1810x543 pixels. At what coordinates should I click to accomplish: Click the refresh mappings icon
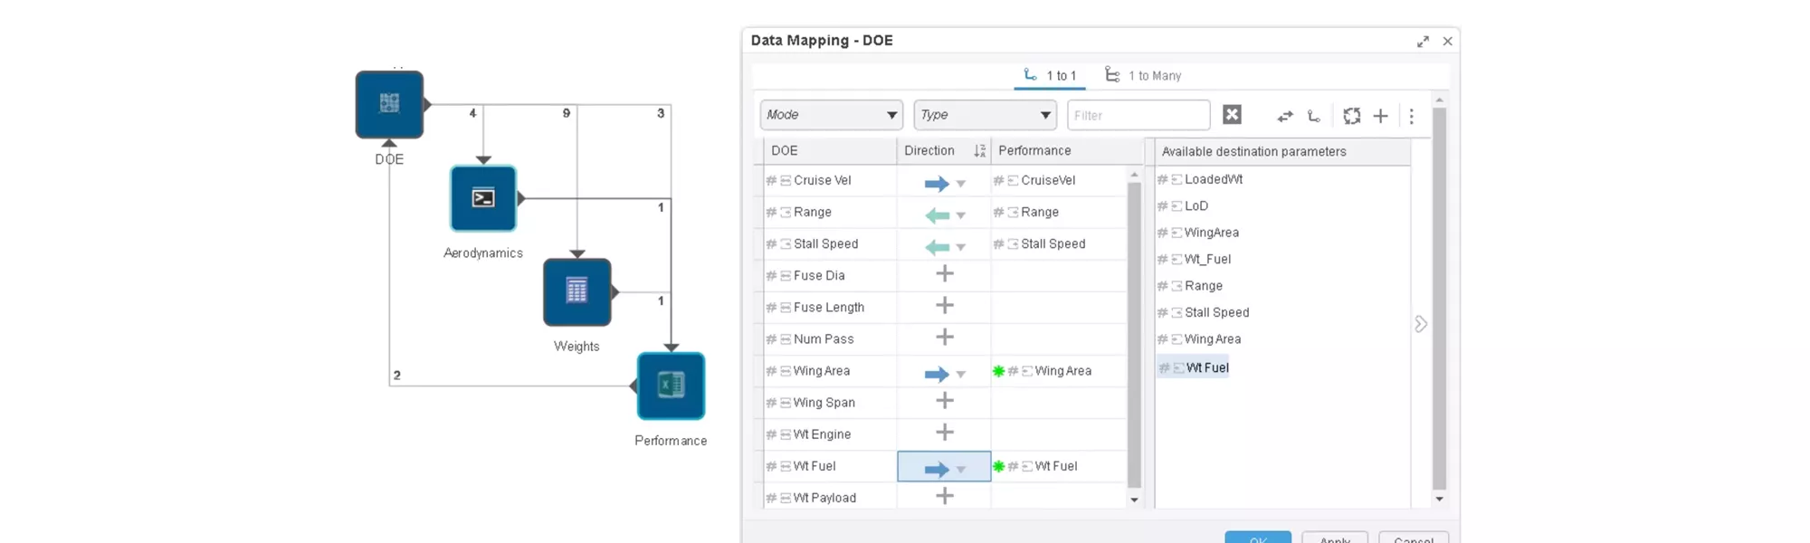1352,116
